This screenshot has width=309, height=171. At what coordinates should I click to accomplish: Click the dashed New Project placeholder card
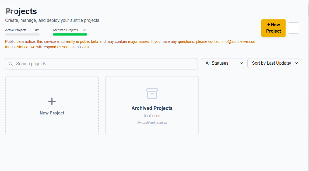point(52,105)
